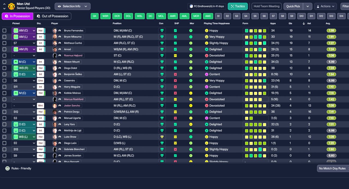The width and height of the screenshot is (349, 189).
Task: Sort by the Playing Time Happiness column
Action: coord(217,23)
